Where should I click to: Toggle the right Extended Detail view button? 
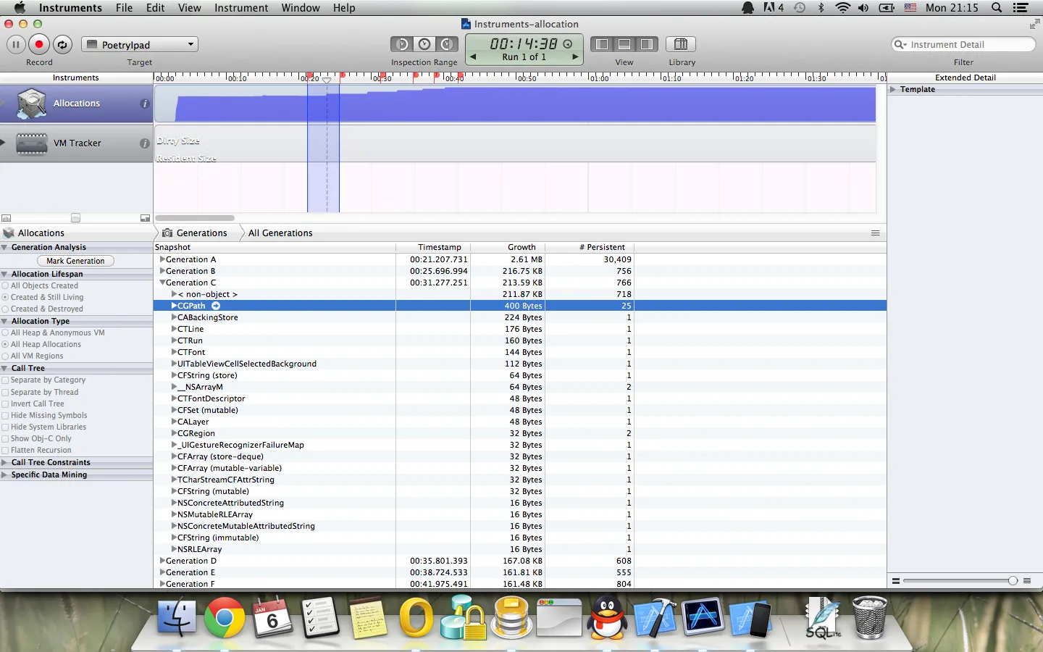[x=647, y=44]
